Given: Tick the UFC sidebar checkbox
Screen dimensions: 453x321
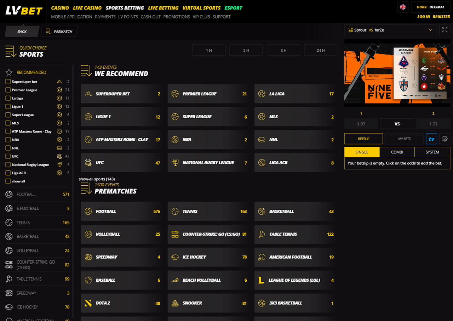Looking at the screenshot, I should coord(8,156).
